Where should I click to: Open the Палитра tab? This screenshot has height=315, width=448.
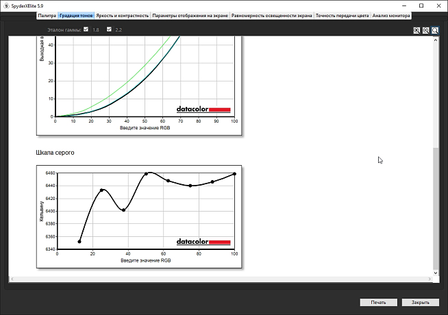[x=47, y=14]
